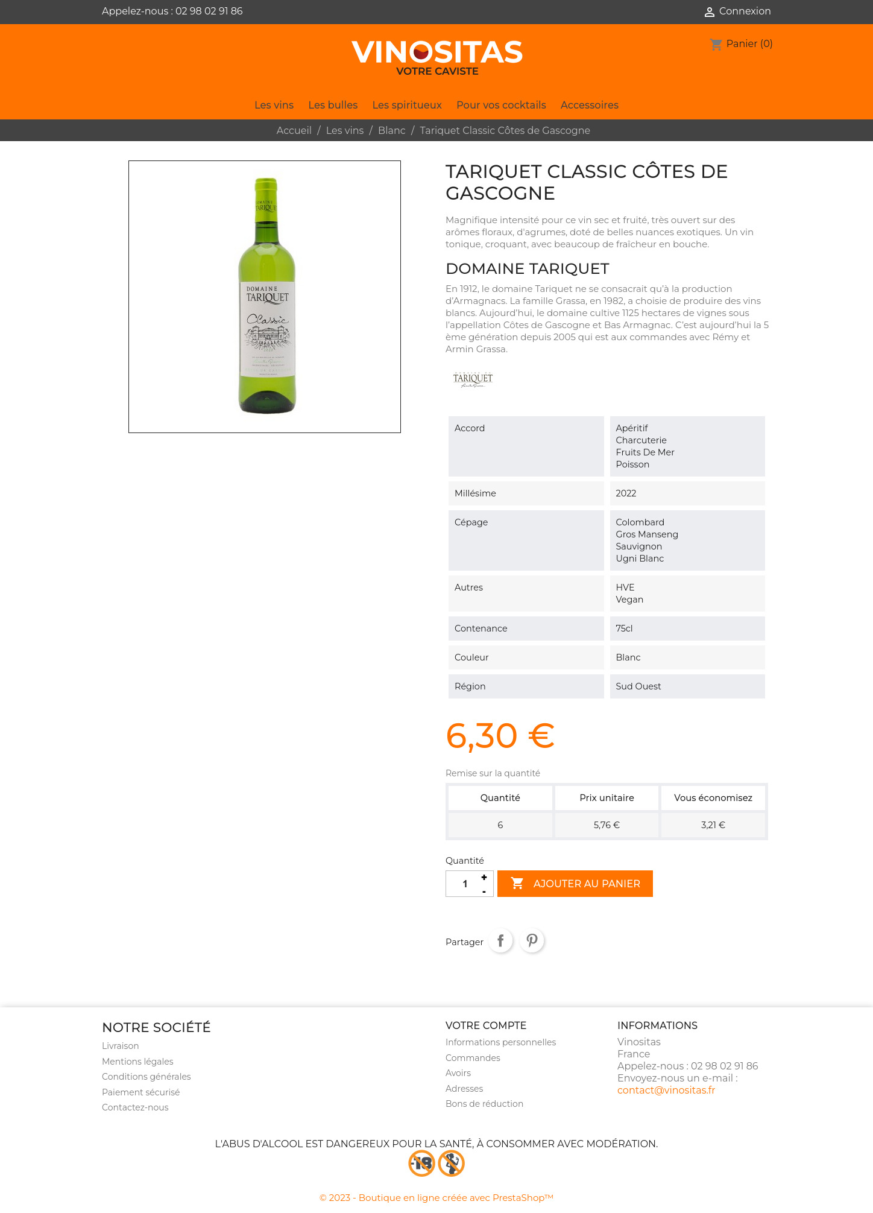The width and height of the screenshot is (873, 1213).
Task: Open Mentions légales footer link
Action: pos(137,1061)
